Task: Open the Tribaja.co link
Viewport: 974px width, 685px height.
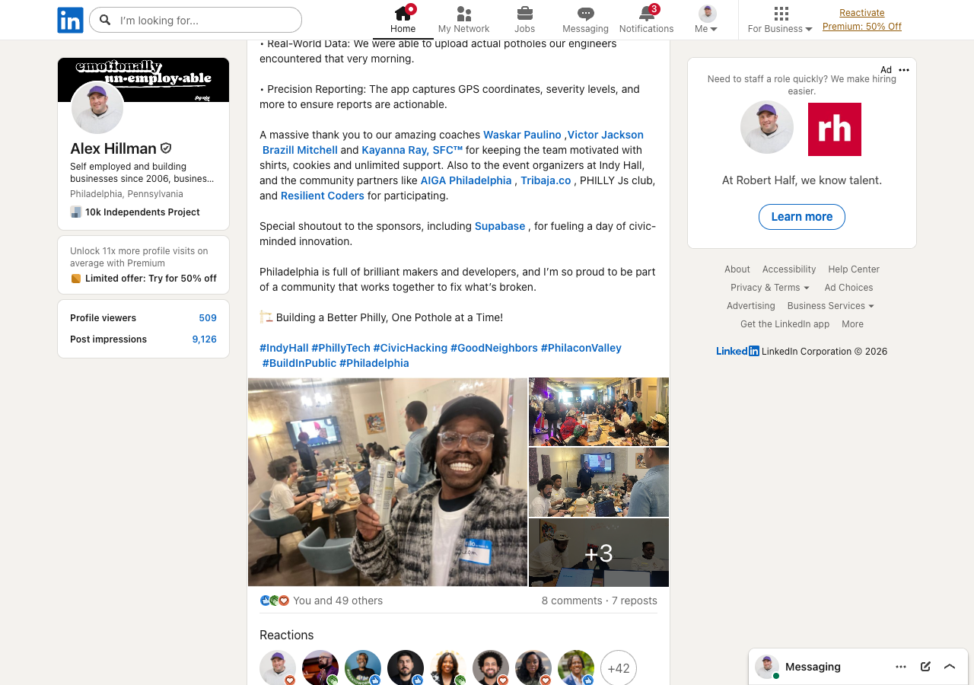Action: [x=546, y=180]
